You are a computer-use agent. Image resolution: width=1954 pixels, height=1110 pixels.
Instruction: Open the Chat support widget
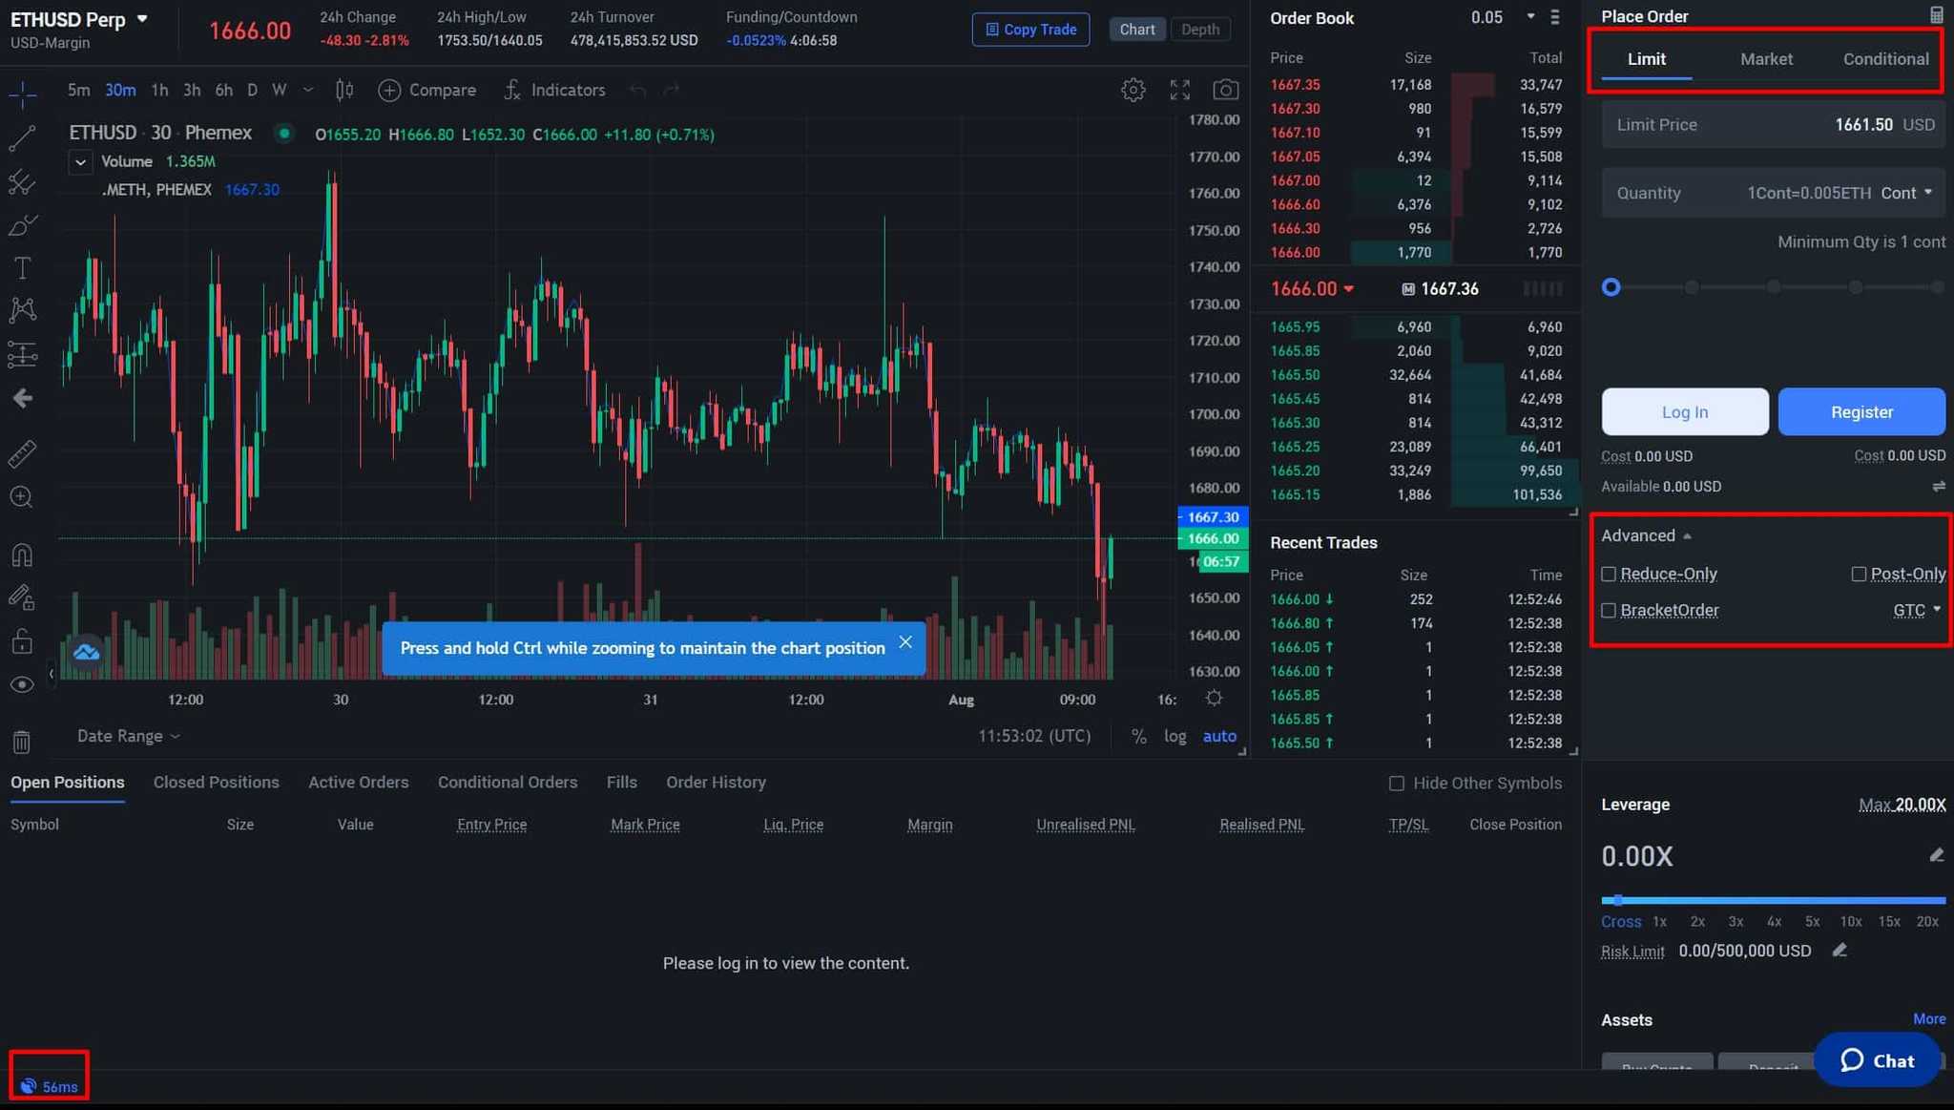tap(1876, 1060)
